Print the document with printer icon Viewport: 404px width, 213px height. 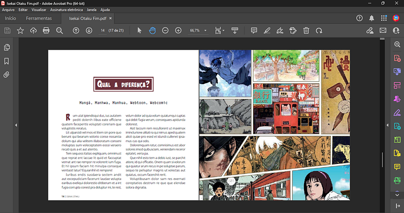coord(46,30)
